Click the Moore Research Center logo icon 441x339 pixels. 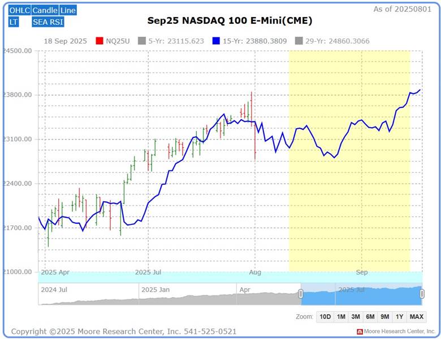coord(360,332)
